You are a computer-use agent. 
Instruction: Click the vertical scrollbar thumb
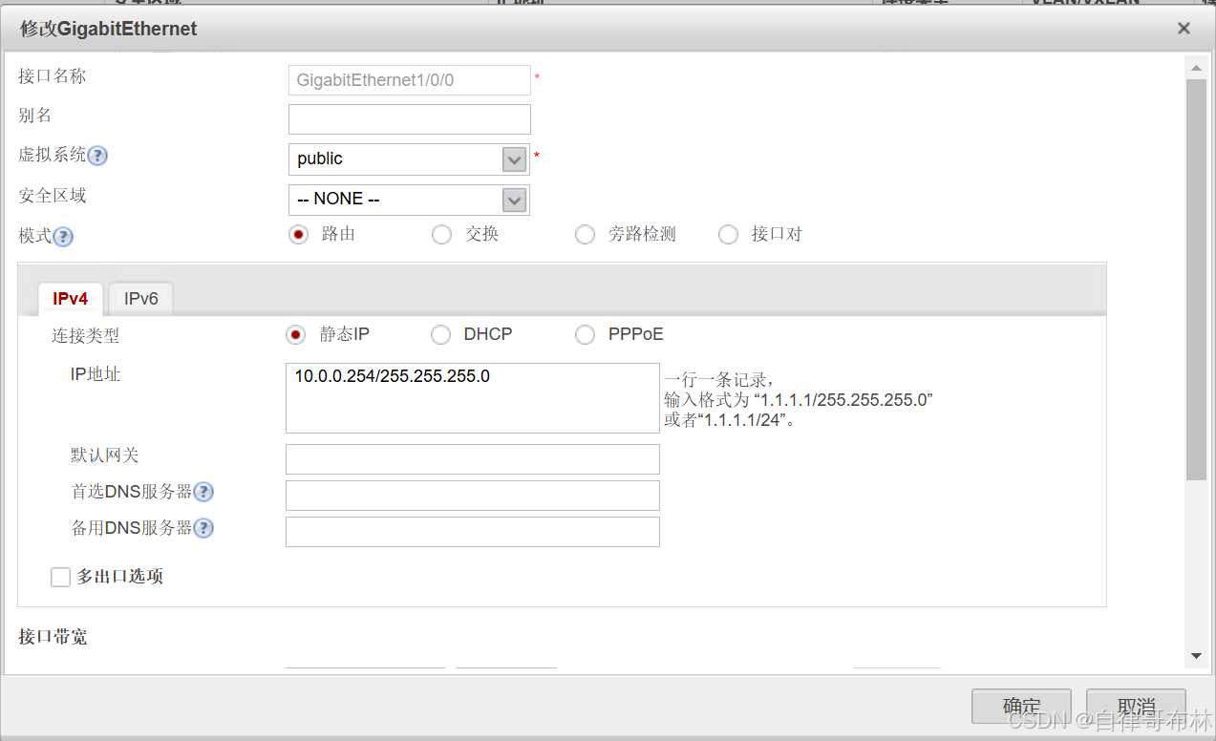1196,279
